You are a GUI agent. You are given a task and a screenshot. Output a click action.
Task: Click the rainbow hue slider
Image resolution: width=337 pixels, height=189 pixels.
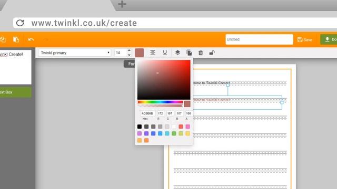(x=160, y=102)
